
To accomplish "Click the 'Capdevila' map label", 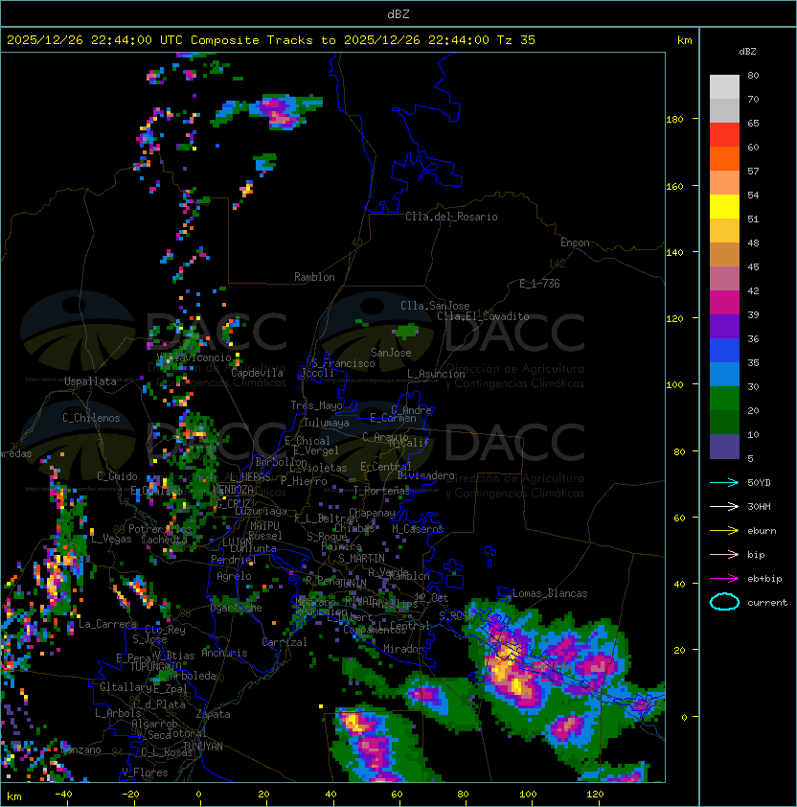I will coord(257,373).
